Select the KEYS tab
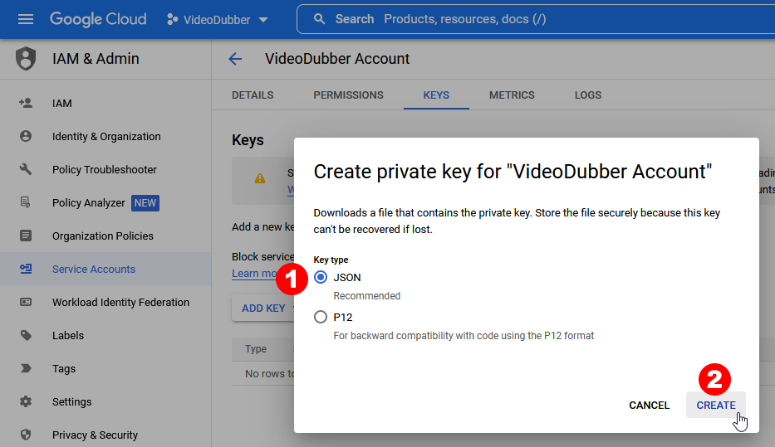 (436, 95)
